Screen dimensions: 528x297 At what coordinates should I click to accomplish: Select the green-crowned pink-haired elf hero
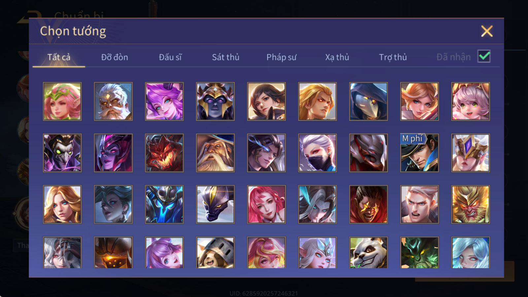click(62, 101)
